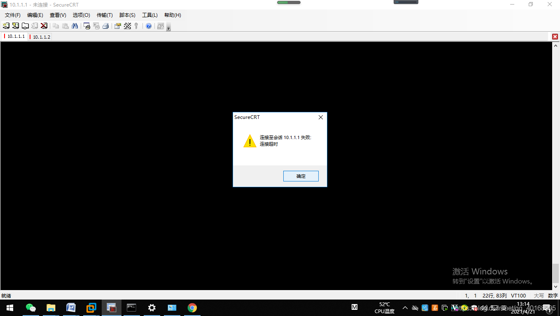The width and height of the screenshot is (560, 316).
Task: Open Session Options from the toolbar
Action: coord(118,26)
